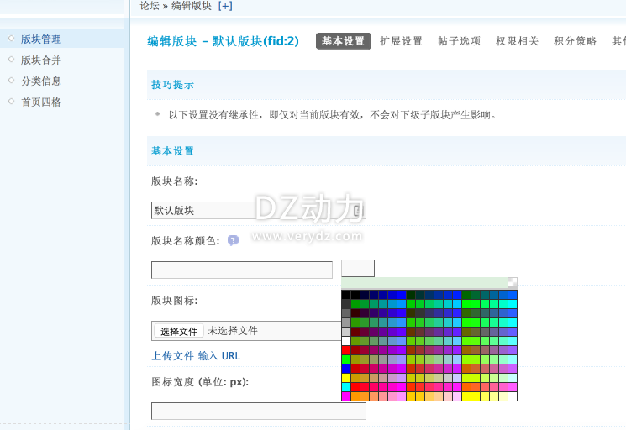Click the help icon beside 版块名称颜色
Screen dimensions: 626x430
click(233, 240)
